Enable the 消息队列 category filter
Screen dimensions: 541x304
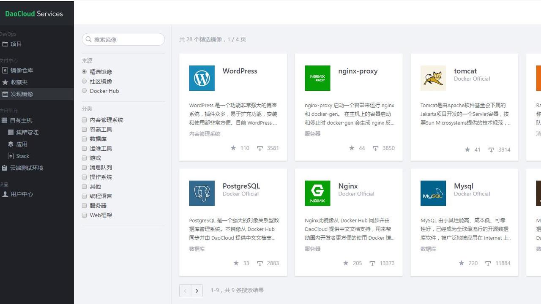point(85,167)
